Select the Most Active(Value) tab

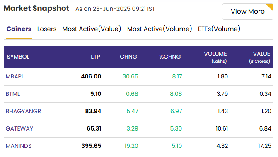pos(92,29)
